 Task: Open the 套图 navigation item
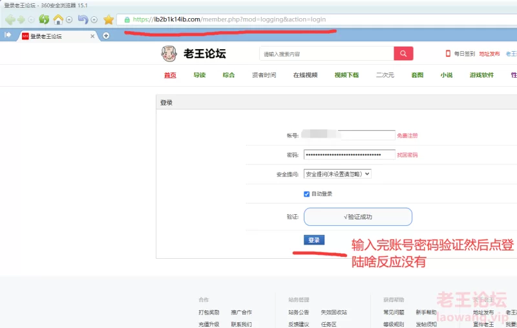pyautogui.click(x=417, y=75)
